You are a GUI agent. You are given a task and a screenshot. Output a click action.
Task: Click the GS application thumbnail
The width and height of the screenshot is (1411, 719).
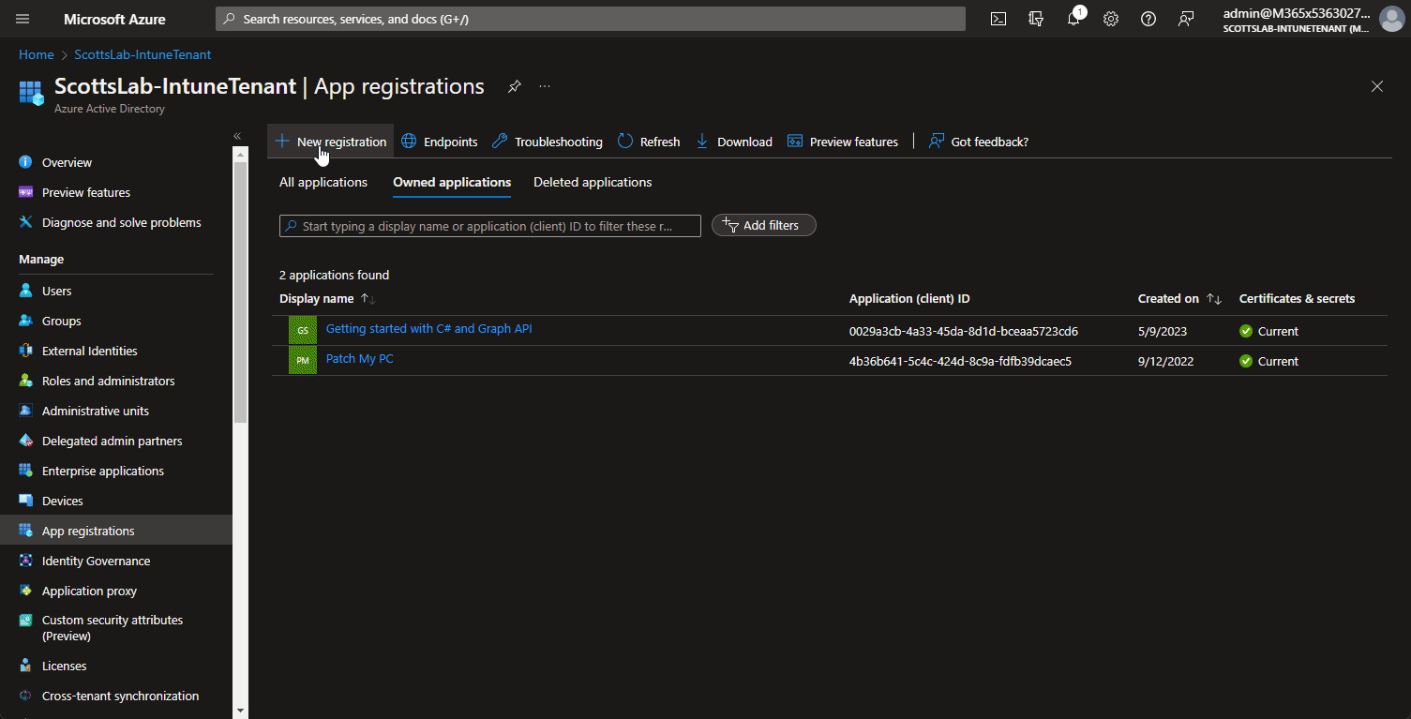pos(303,331)
